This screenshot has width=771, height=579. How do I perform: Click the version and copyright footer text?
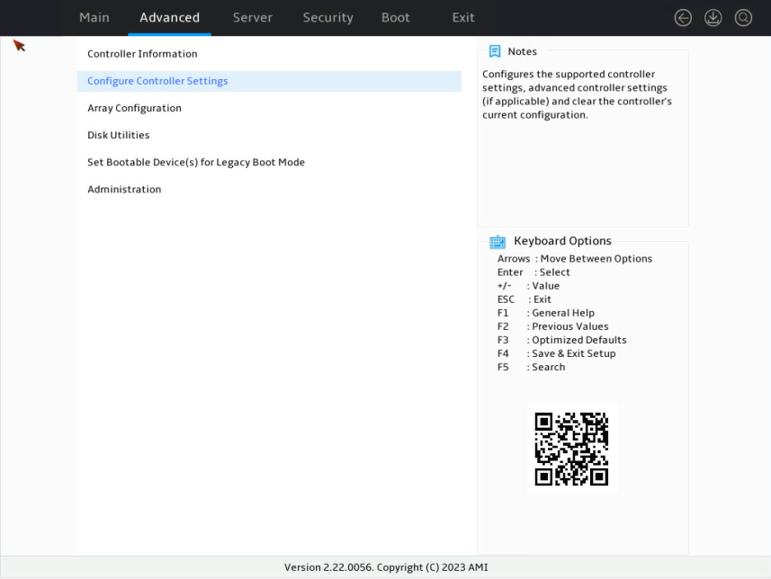(x=386, y=567)
